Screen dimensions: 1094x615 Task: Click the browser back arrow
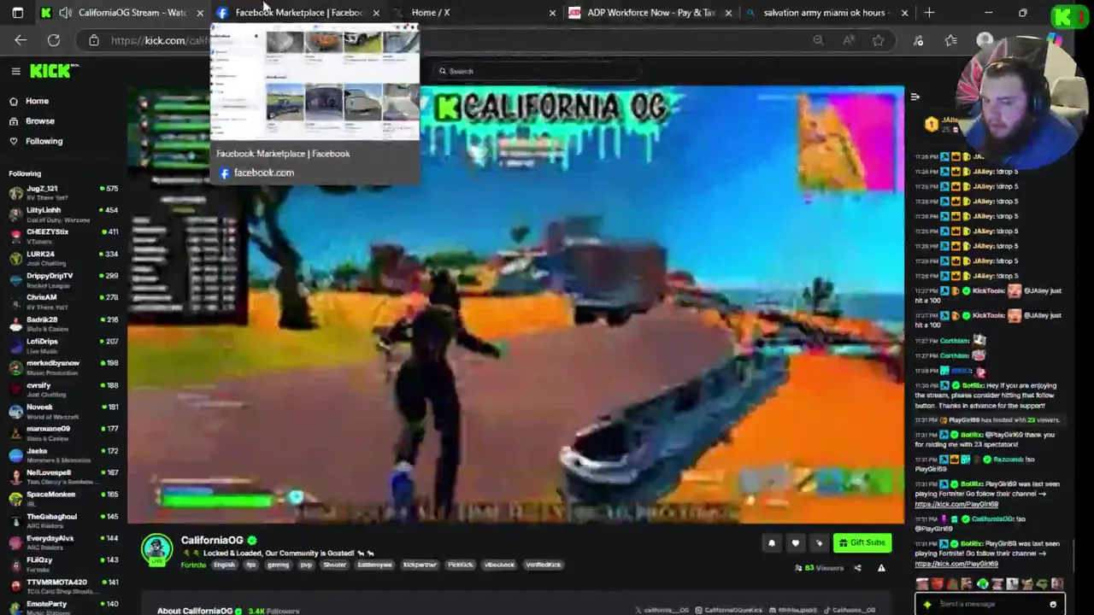coord(21,40)
